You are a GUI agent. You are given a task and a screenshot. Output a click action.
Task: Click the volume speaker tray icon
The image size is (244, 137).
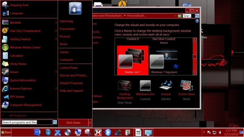coord(220,132)
